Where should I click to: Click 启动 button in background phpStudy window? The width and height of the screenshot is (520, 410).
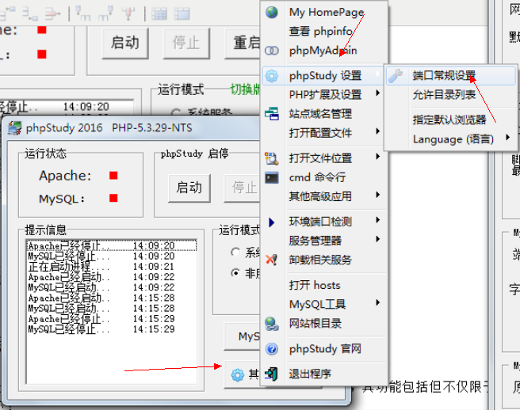point(125,44)
